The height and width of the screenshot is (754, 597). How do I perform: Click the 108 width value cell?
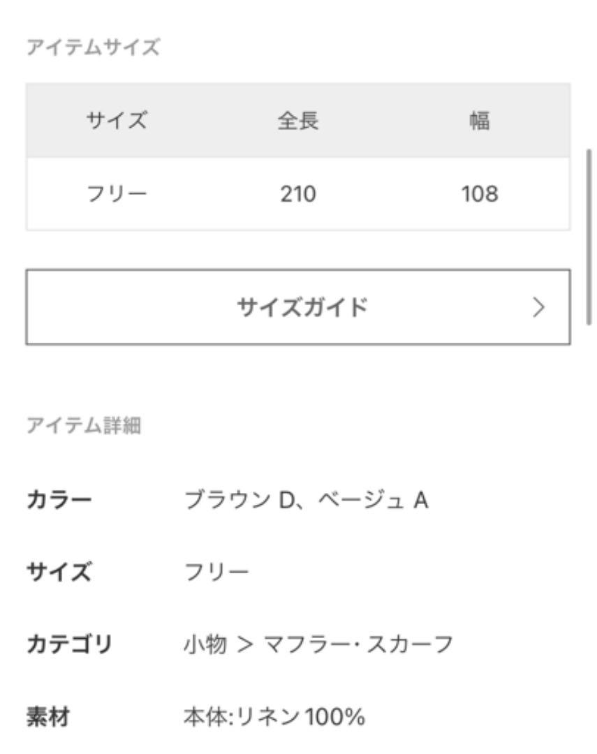tap(480, 194)
